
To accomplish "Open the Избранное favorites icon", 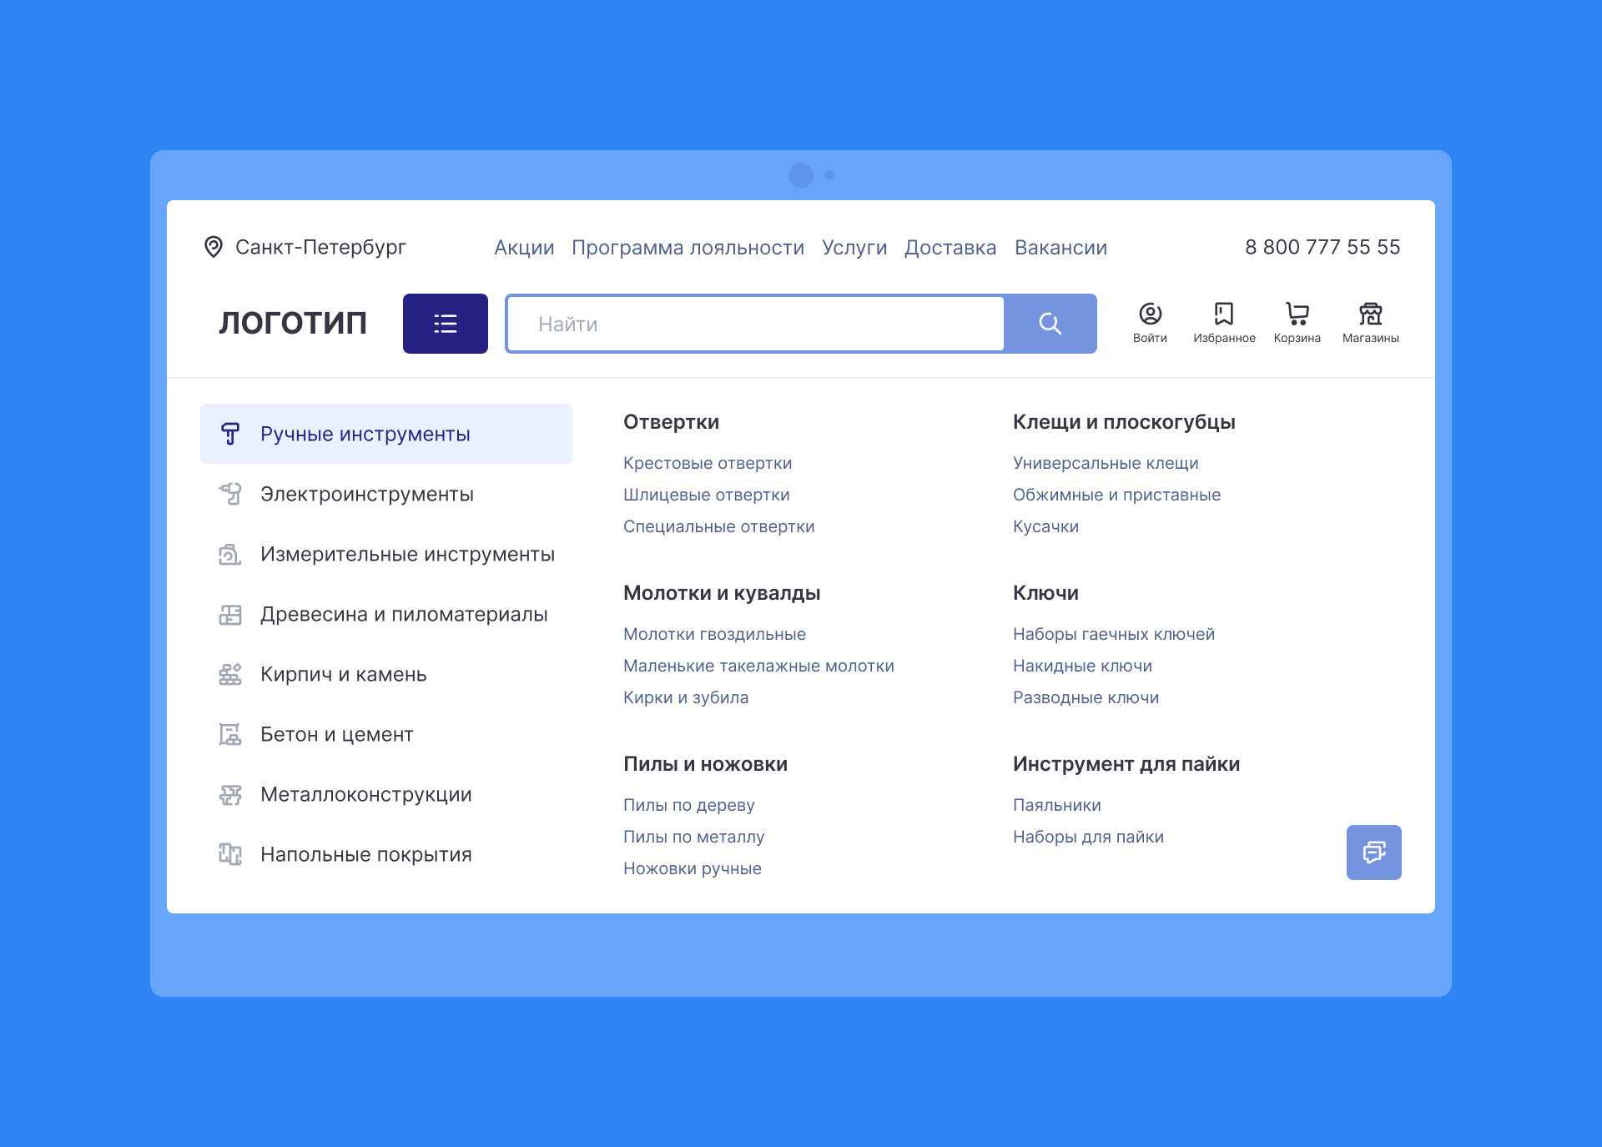I will 1224,315.
